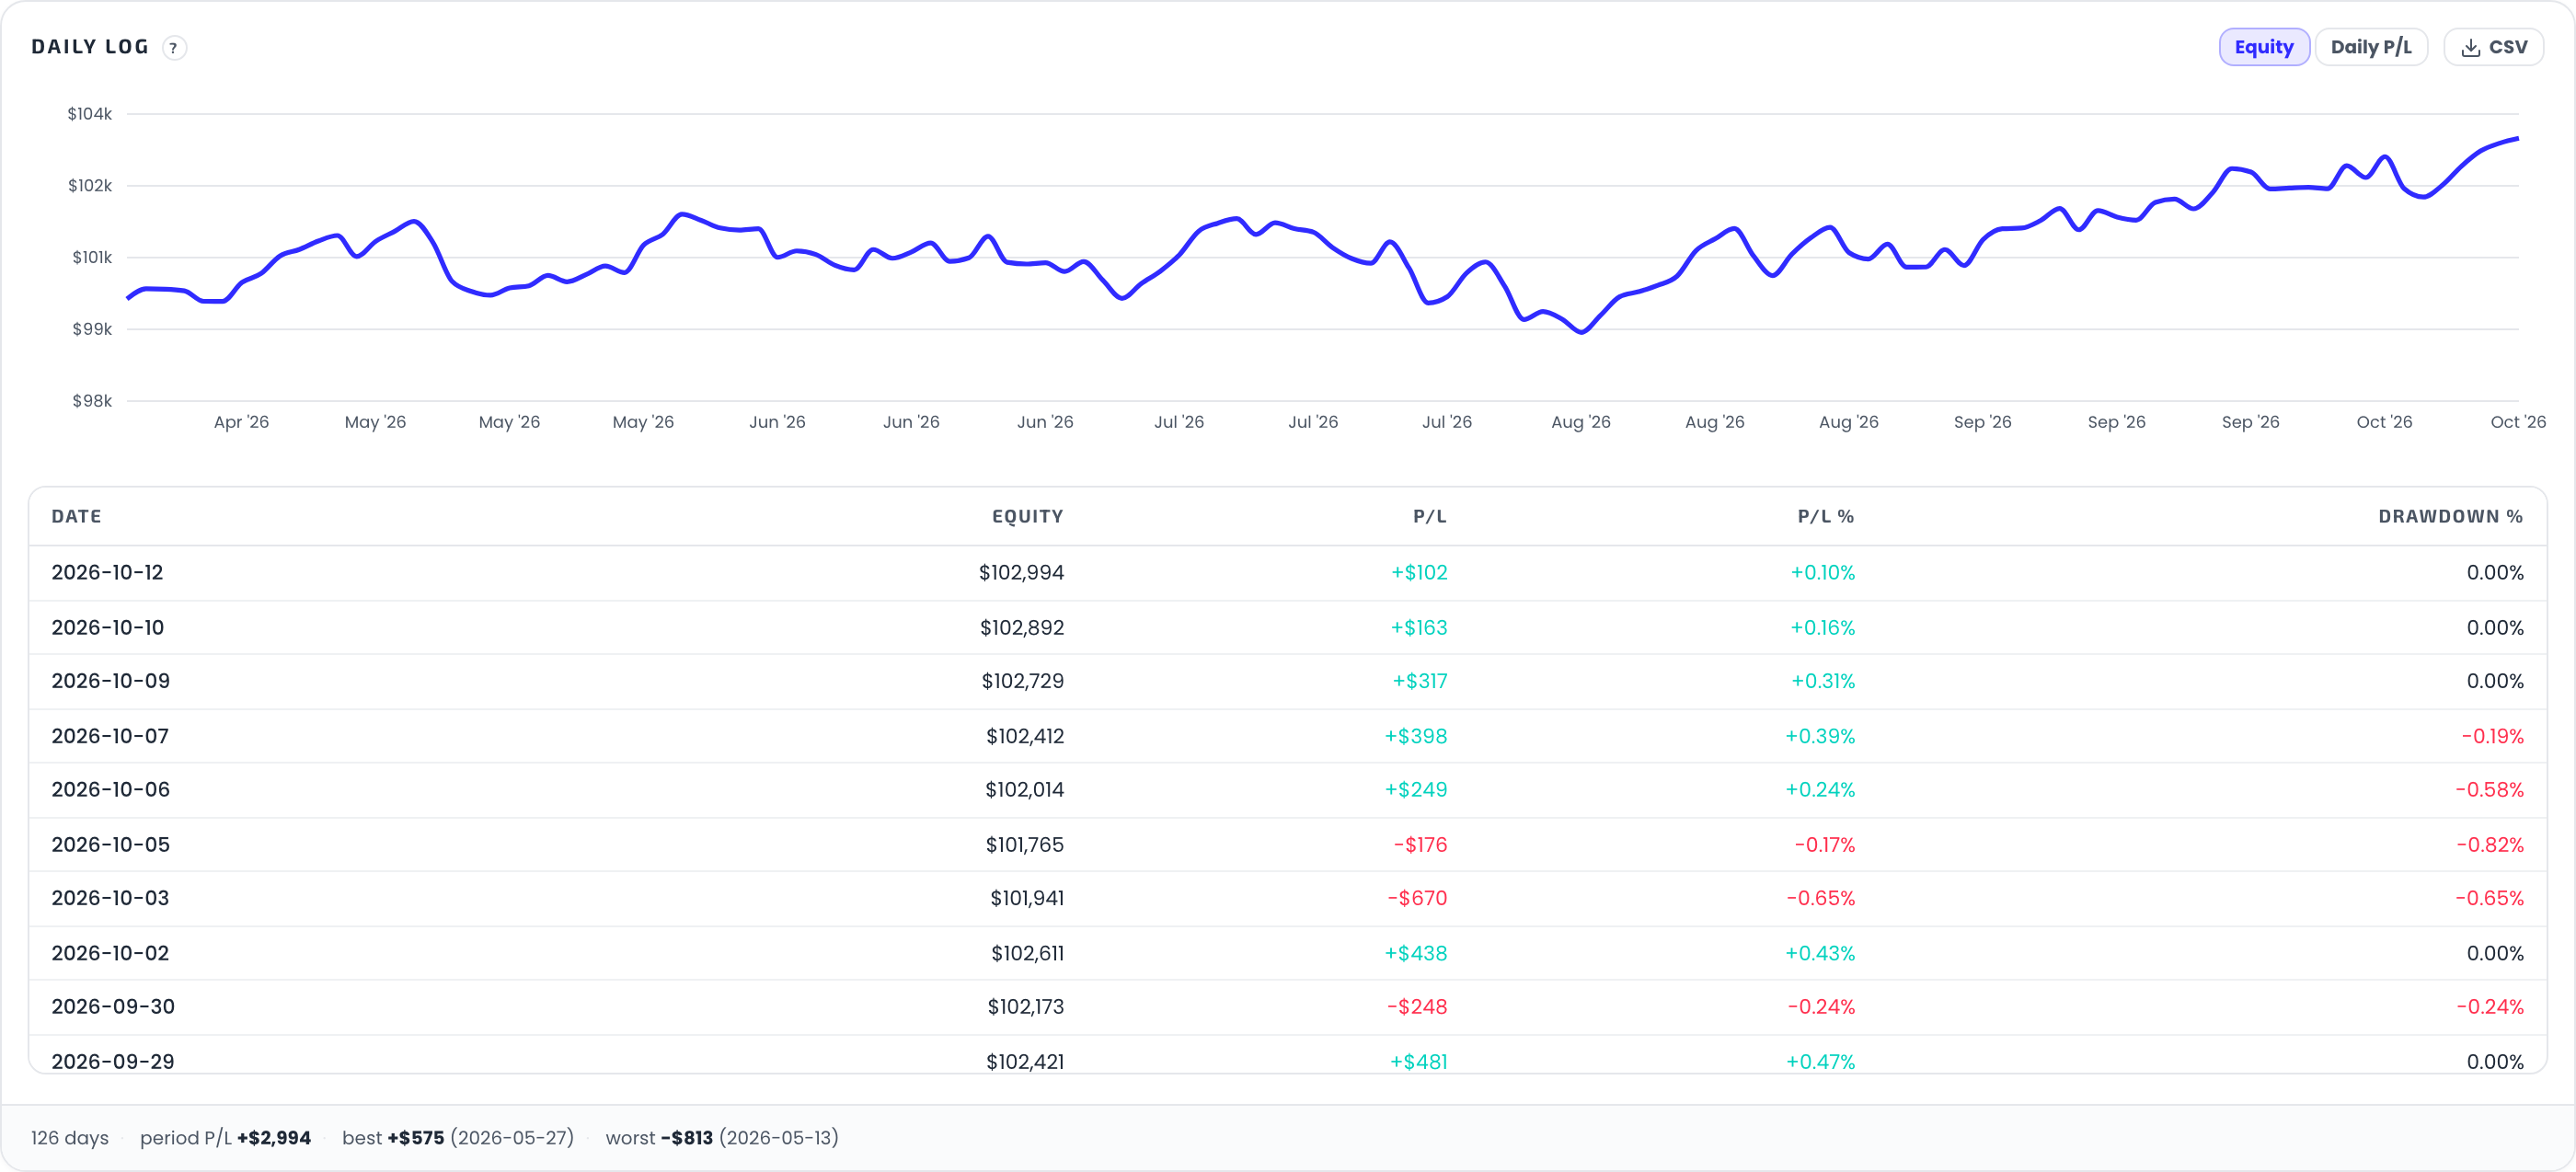Select the 2026-10-10 date cell
This screenshot has height=1172, width=2576.
(x=108, y=627)
